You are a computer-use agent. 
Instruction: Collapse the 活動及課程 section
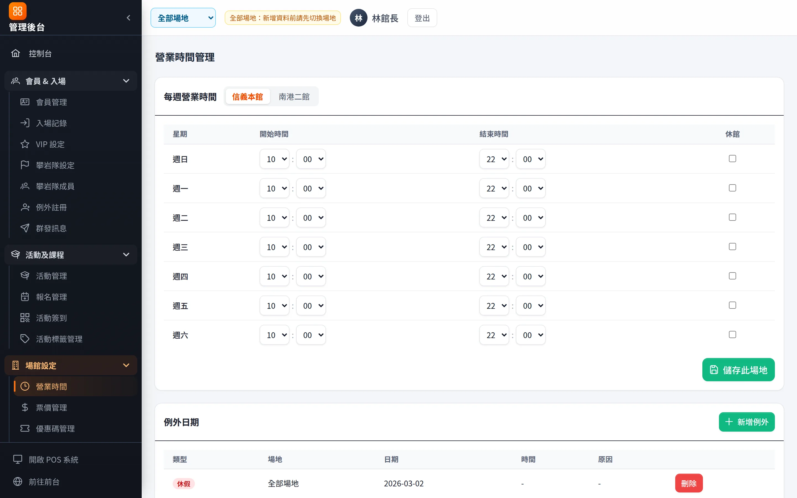coord(71,255)
